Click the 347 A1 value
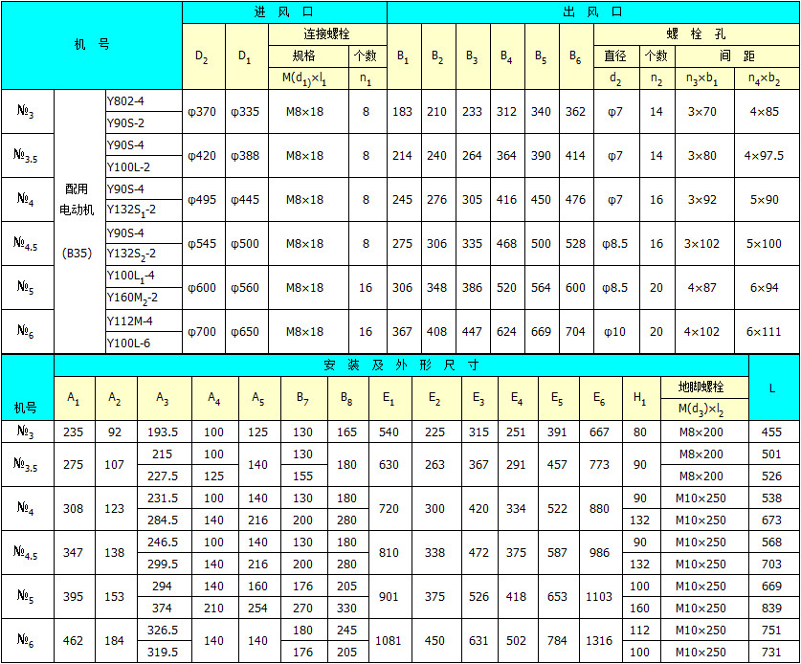 [73, 553]
